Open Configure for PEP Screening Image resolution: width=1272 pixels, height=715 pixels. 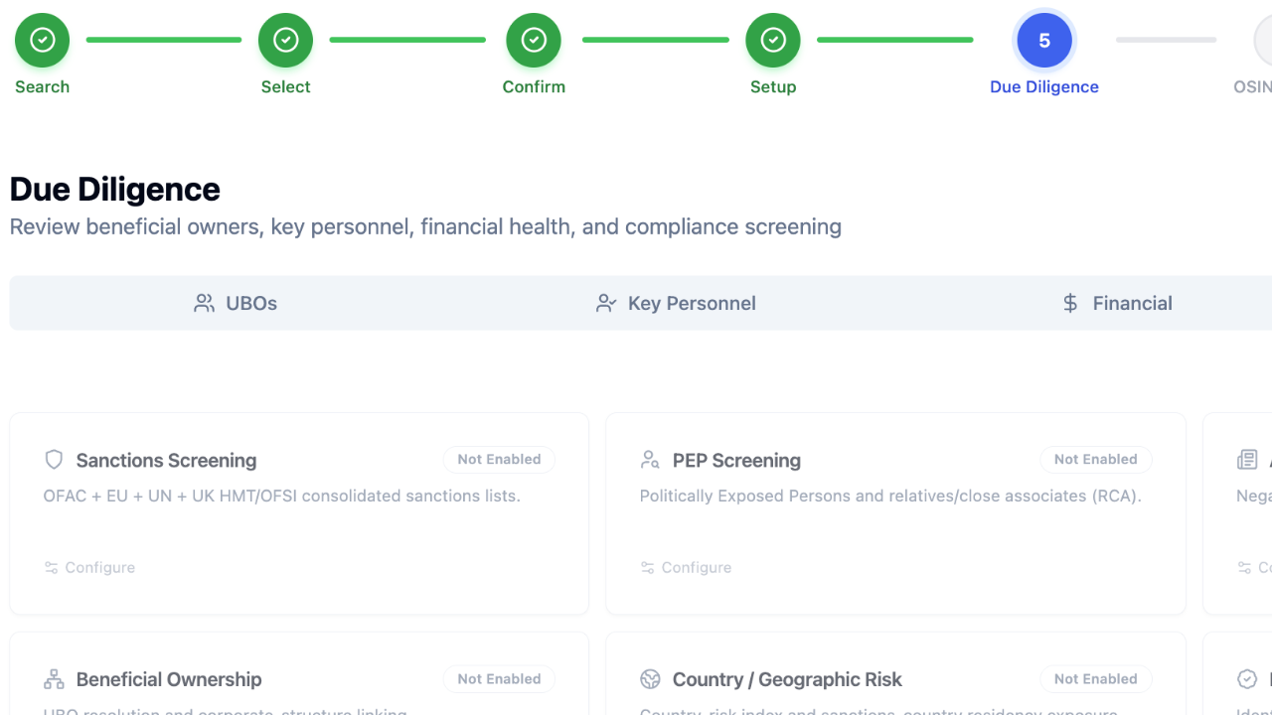[687, 568]
